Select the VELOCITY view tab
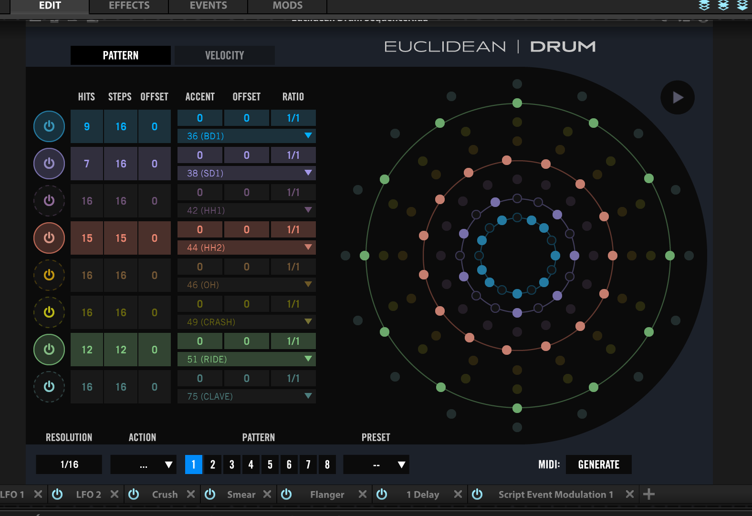The height and width of the screenshot is (516, 752). tap(225, 55)
